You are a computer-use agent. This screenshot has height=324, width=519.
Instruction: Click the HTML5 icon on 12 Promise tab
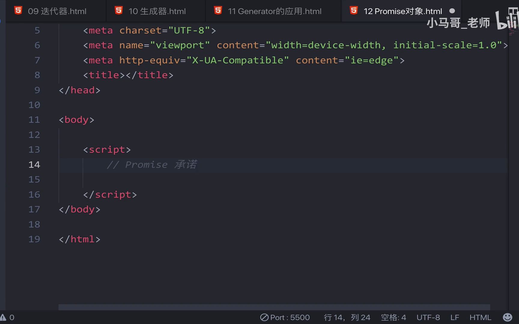(354, 11)
